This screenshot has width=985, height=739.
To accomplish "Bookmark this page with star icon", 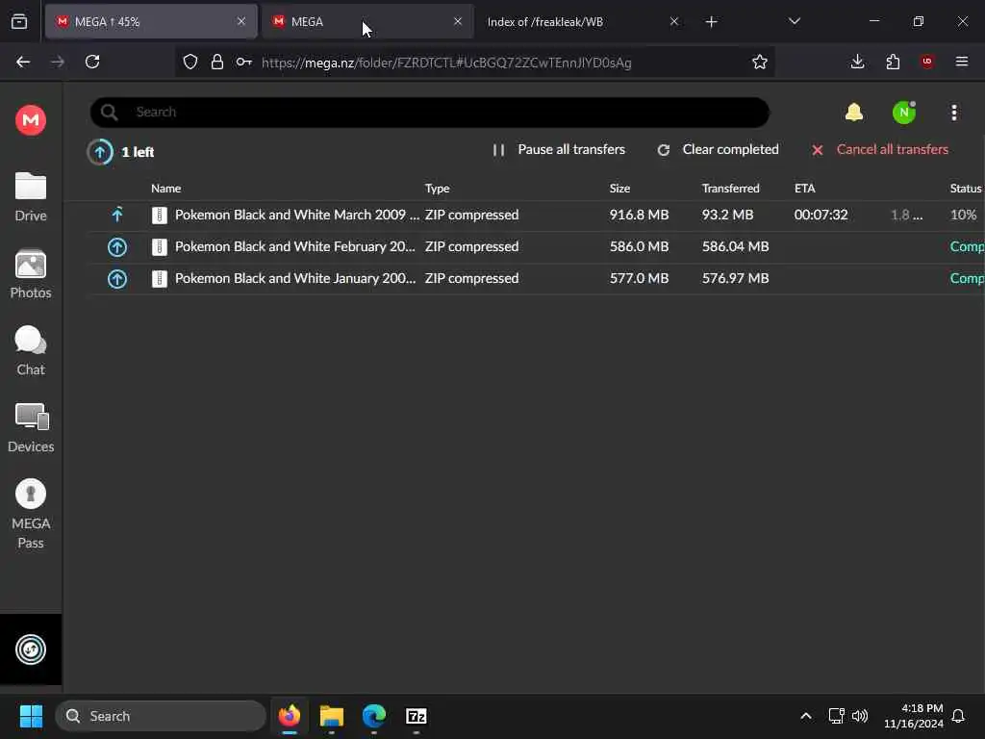I will point(760,62).
